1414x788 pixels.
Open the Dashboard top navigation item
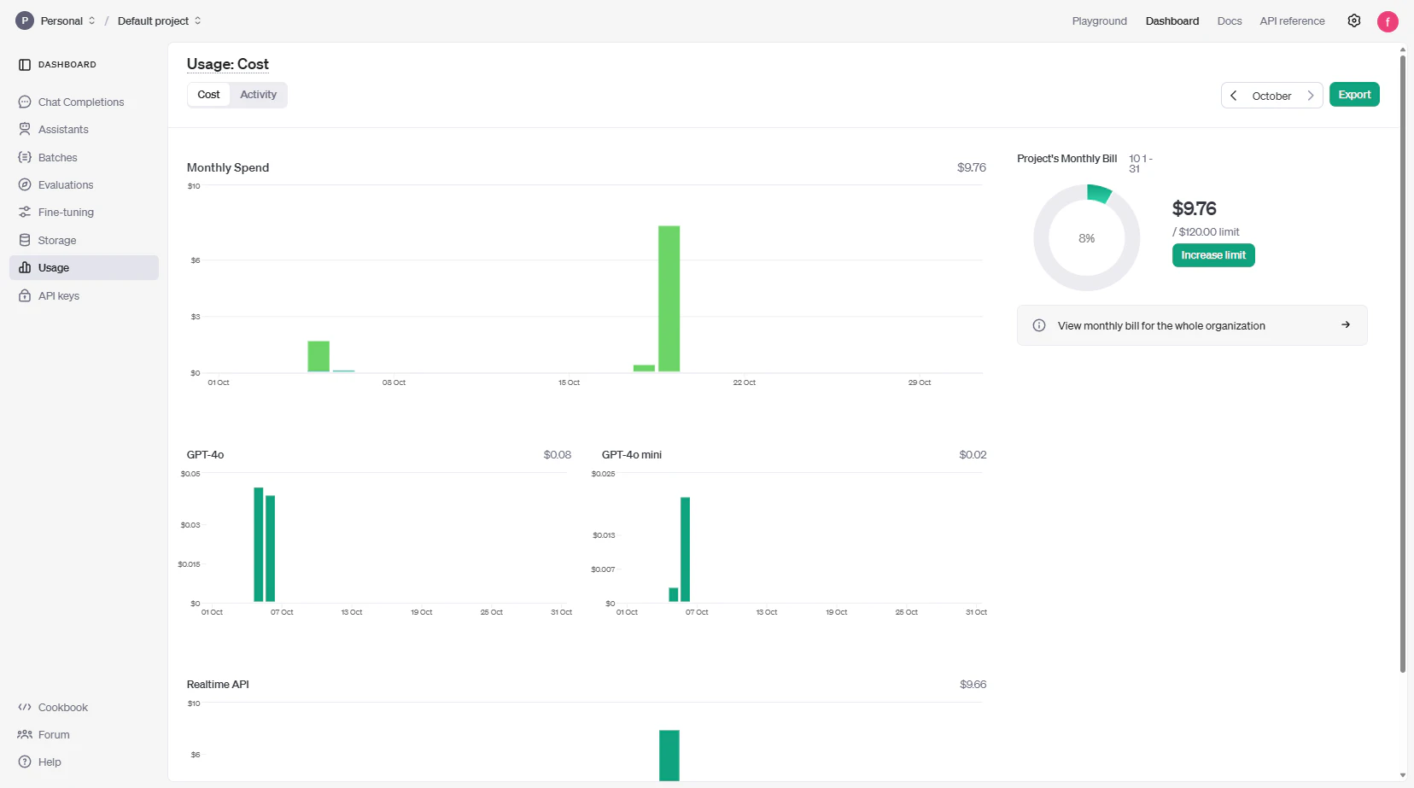[x=1172, y=21]
